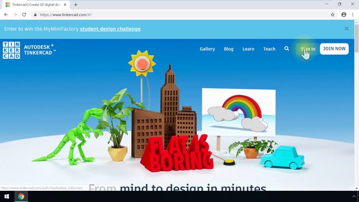Screen dimensions: 359x202
Task: Click the scrollbar down arrow
Action: pos(357,189)
